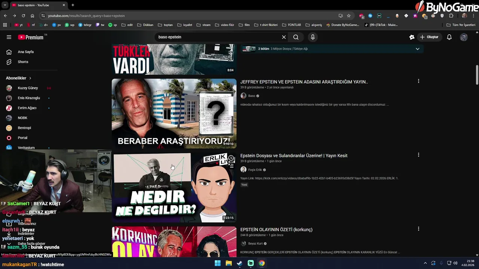Go back in browser
This screenshot has width=479, height=269.
pyautogui.click(x=5, y=16)
